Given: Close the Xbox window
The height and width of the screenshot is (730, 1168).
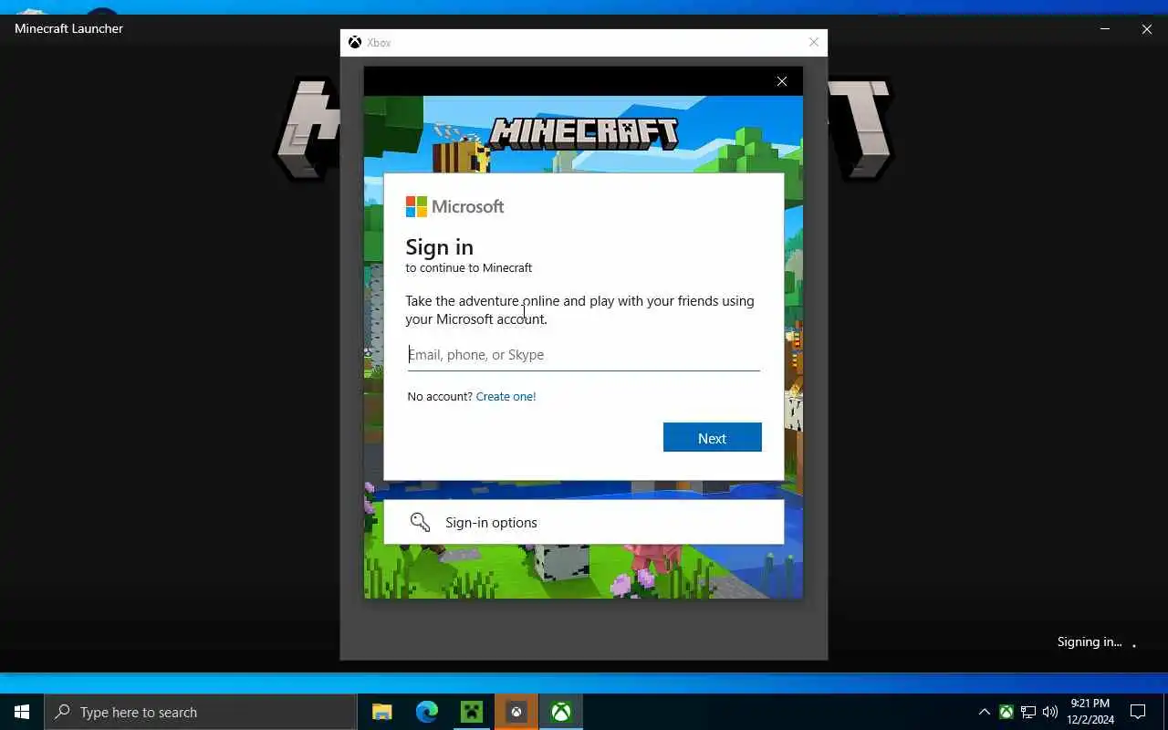Looking at the screenshot, I should [x=814, y=42].
